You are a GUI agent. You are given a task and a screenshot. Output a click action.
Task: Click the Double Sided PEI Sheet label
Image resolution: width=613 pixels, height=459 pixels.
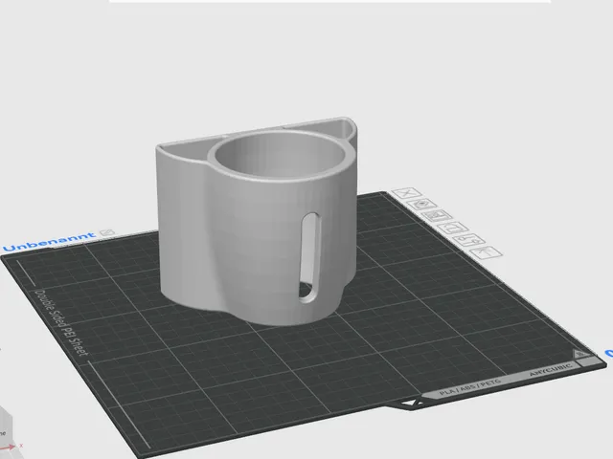61,322
